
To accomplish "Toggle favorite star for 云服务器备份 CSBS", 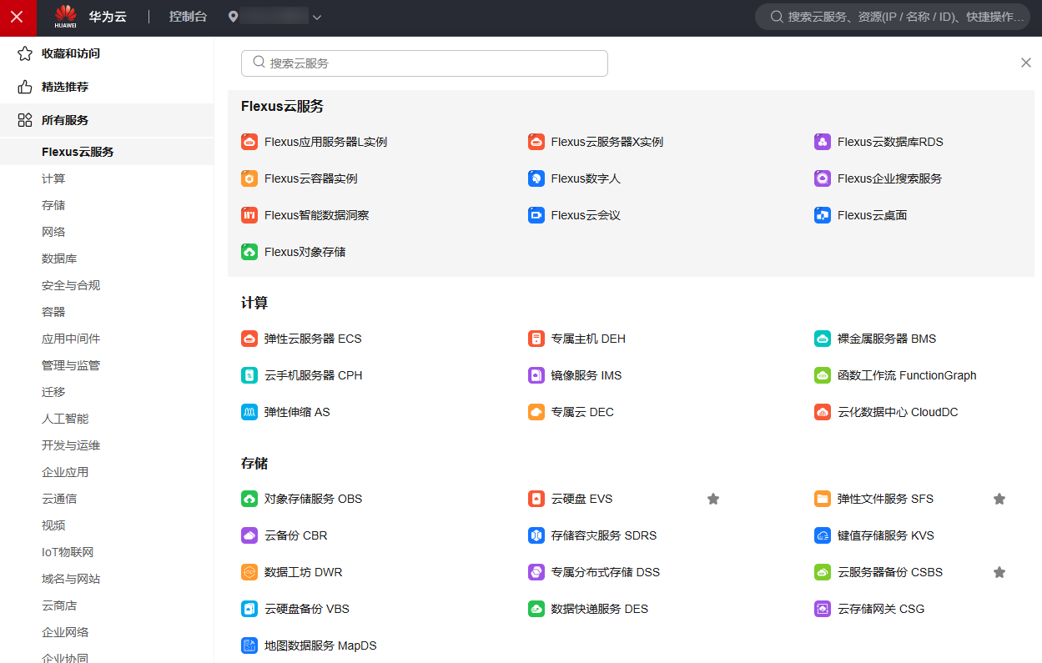I will 999,572.
